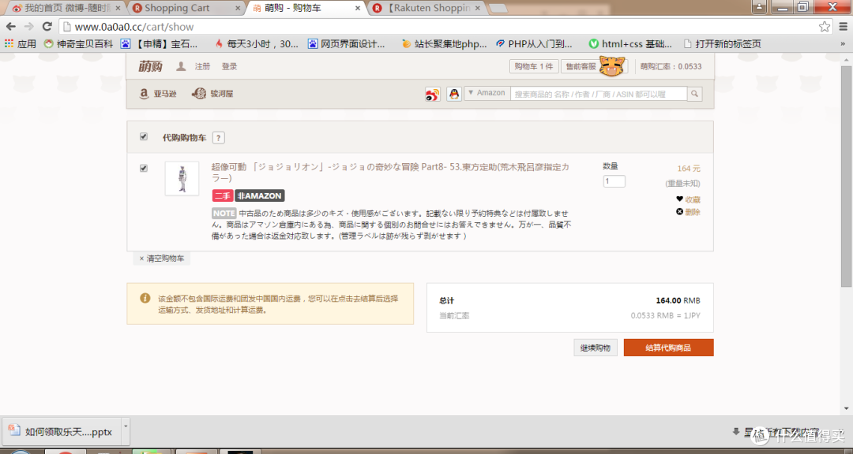Click the 继续购物 button
Viewport: 853px width, 454px height.
596,348
